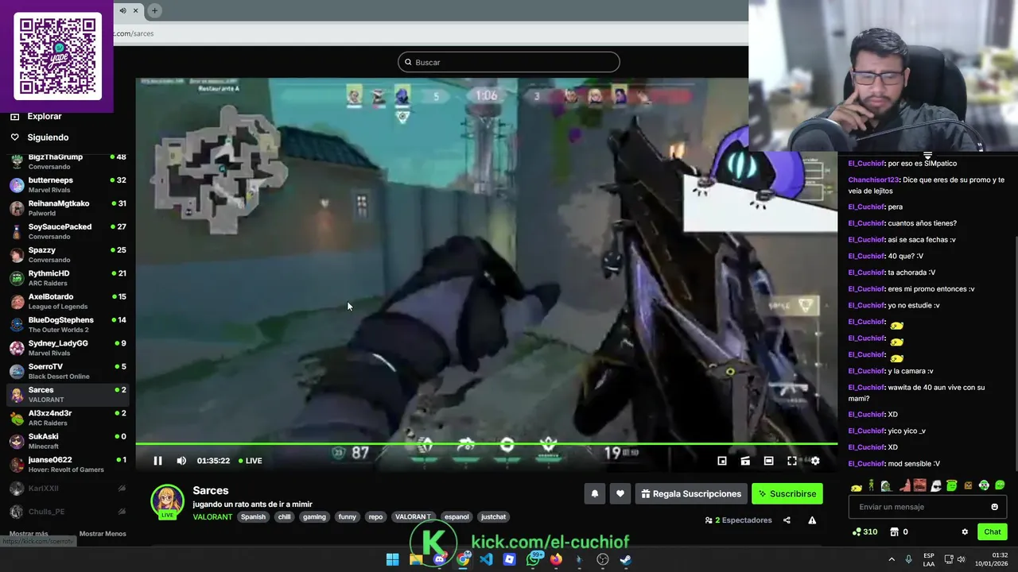Toggle theater mode in video player
Screen dimensions: 1018x572
[768, 461]
